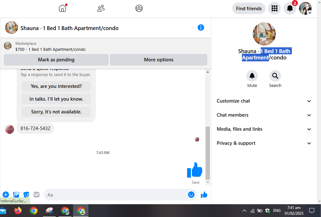The width and height of the screenshot is (321, 217).
Task: Expand Media, files and links section
Action: tap(264, 129)
